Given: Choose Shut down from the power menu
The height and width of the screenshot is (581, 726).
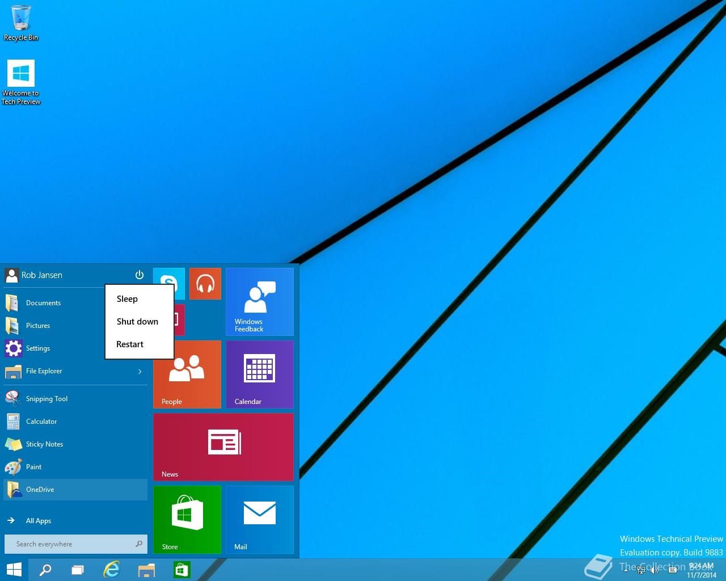Looking at the screenshot, I should pos(140,322).
